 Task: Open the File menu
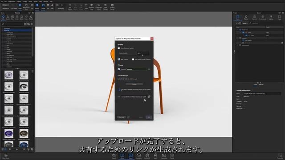click(x=2, y=1)
